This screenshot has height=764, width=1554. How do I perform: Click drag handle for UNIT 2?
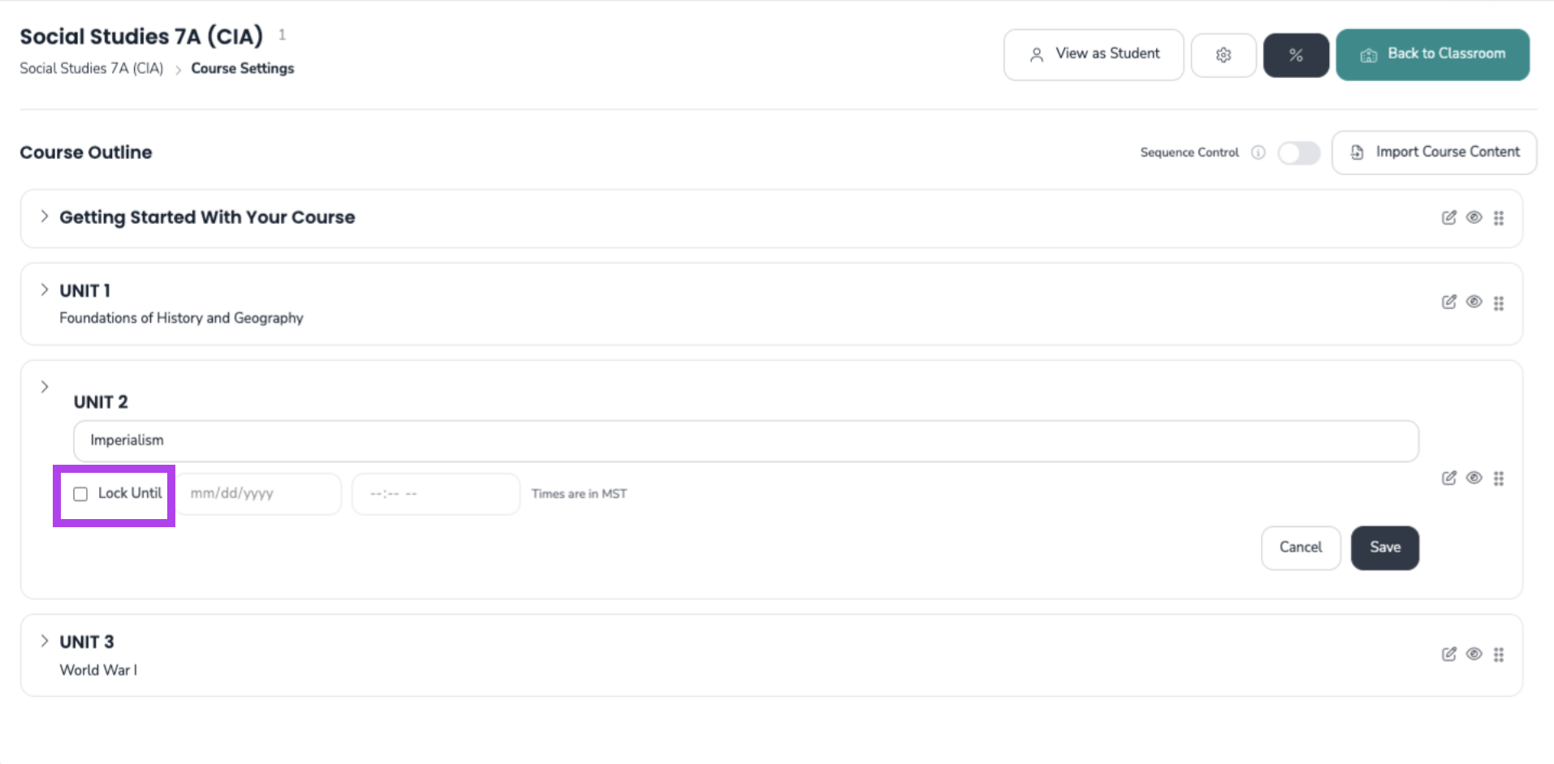click(x=1499, y=479)
